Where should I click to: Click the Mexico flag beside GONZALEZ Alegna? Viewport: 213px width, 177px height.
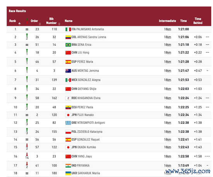pos(68,80)
